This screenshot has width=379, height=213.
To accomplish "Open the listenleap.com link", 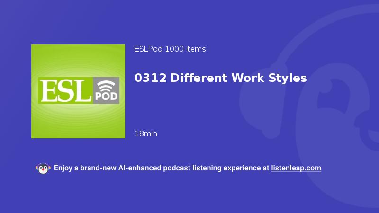I will click(x=296, y=168).
